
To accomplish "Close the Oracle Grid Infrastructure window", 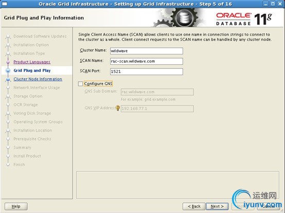I will pyautogui.click(x=280, y=4).
